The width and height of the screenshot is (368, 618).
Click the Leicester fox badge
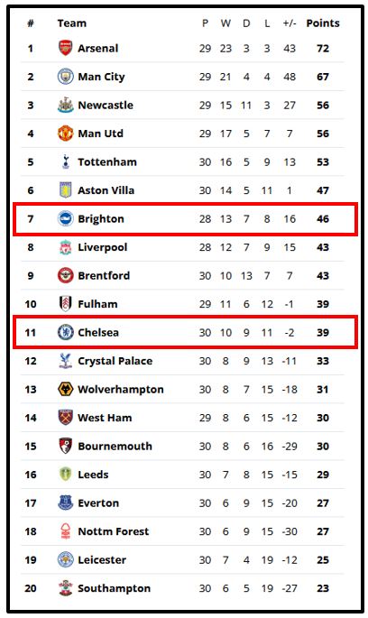[x=66, y=559]
